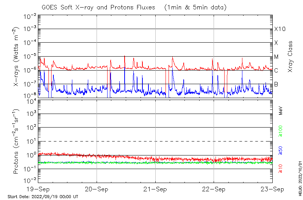Click the 'Protons' vertical axis title
The image size is (303, 200).
17,142
